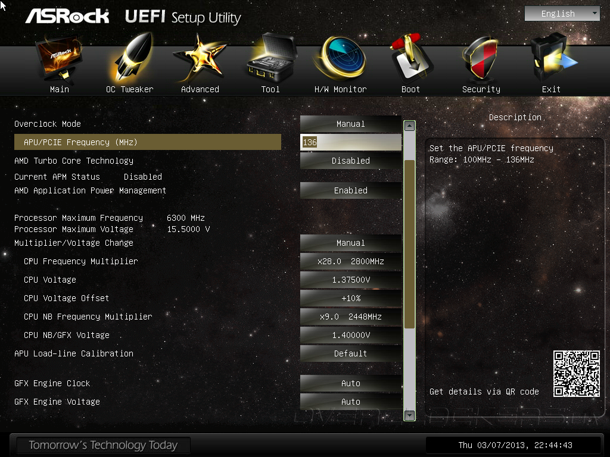Click Processor Maximum Voltage 15.5000 V text

point(112,229)
